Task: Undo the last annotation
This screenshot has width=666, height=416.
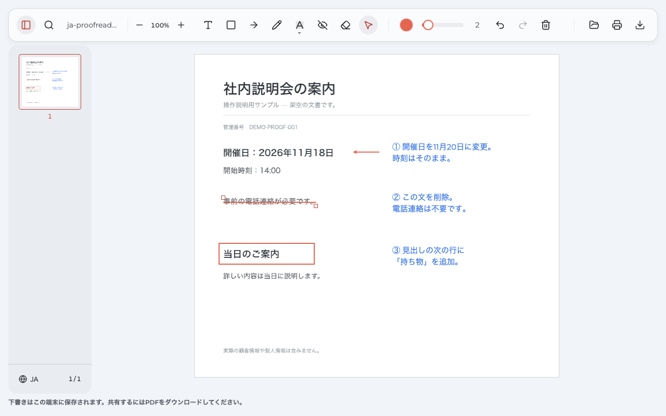Action: pyautogui.click(x=500, y=25)
